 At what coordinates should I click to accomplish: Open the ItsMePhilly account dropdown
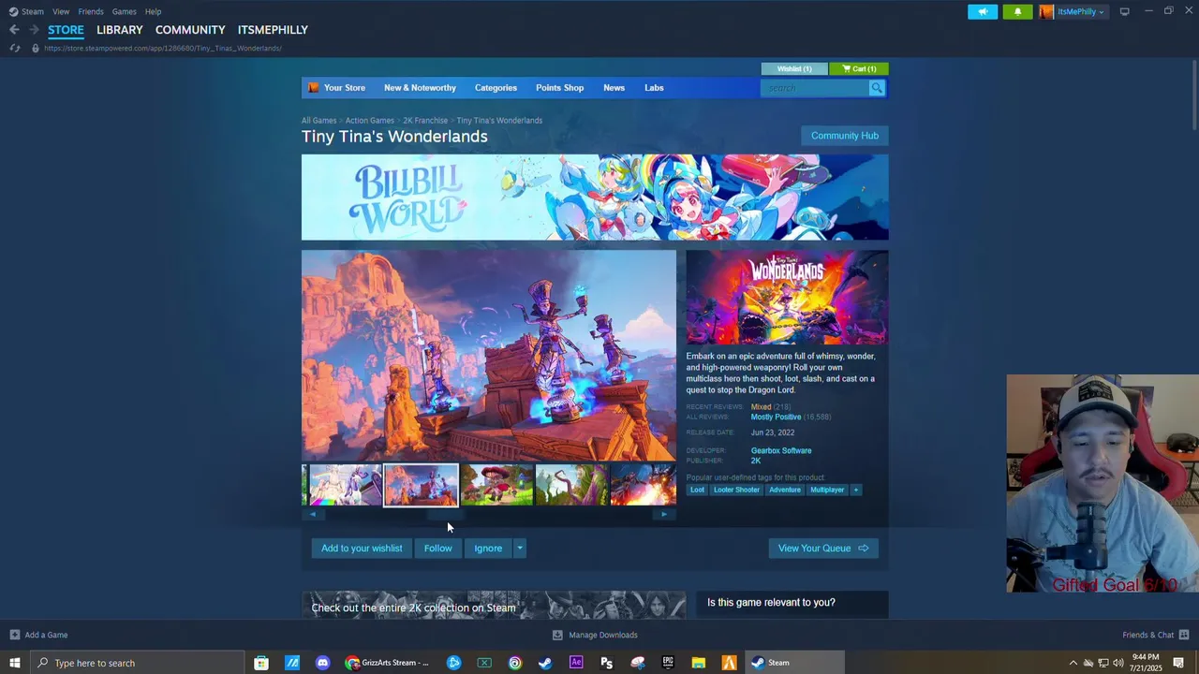pos(1081,11)
